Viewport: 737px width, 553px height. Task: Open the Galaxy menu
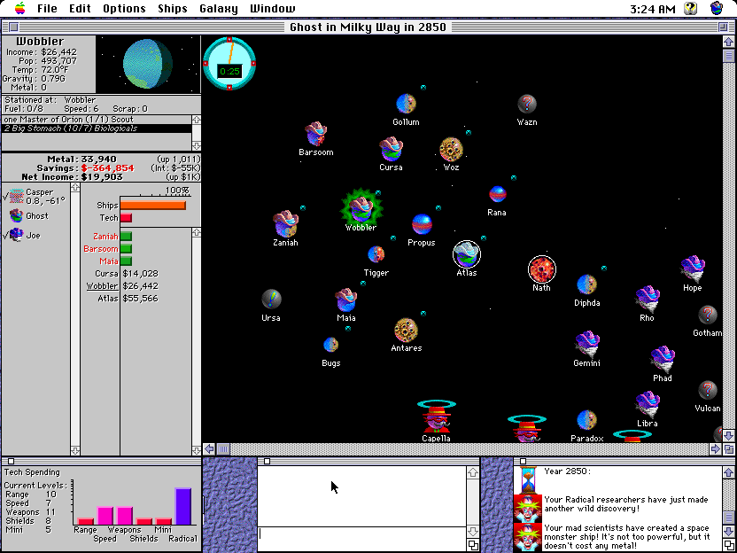(x=218, y=9)
